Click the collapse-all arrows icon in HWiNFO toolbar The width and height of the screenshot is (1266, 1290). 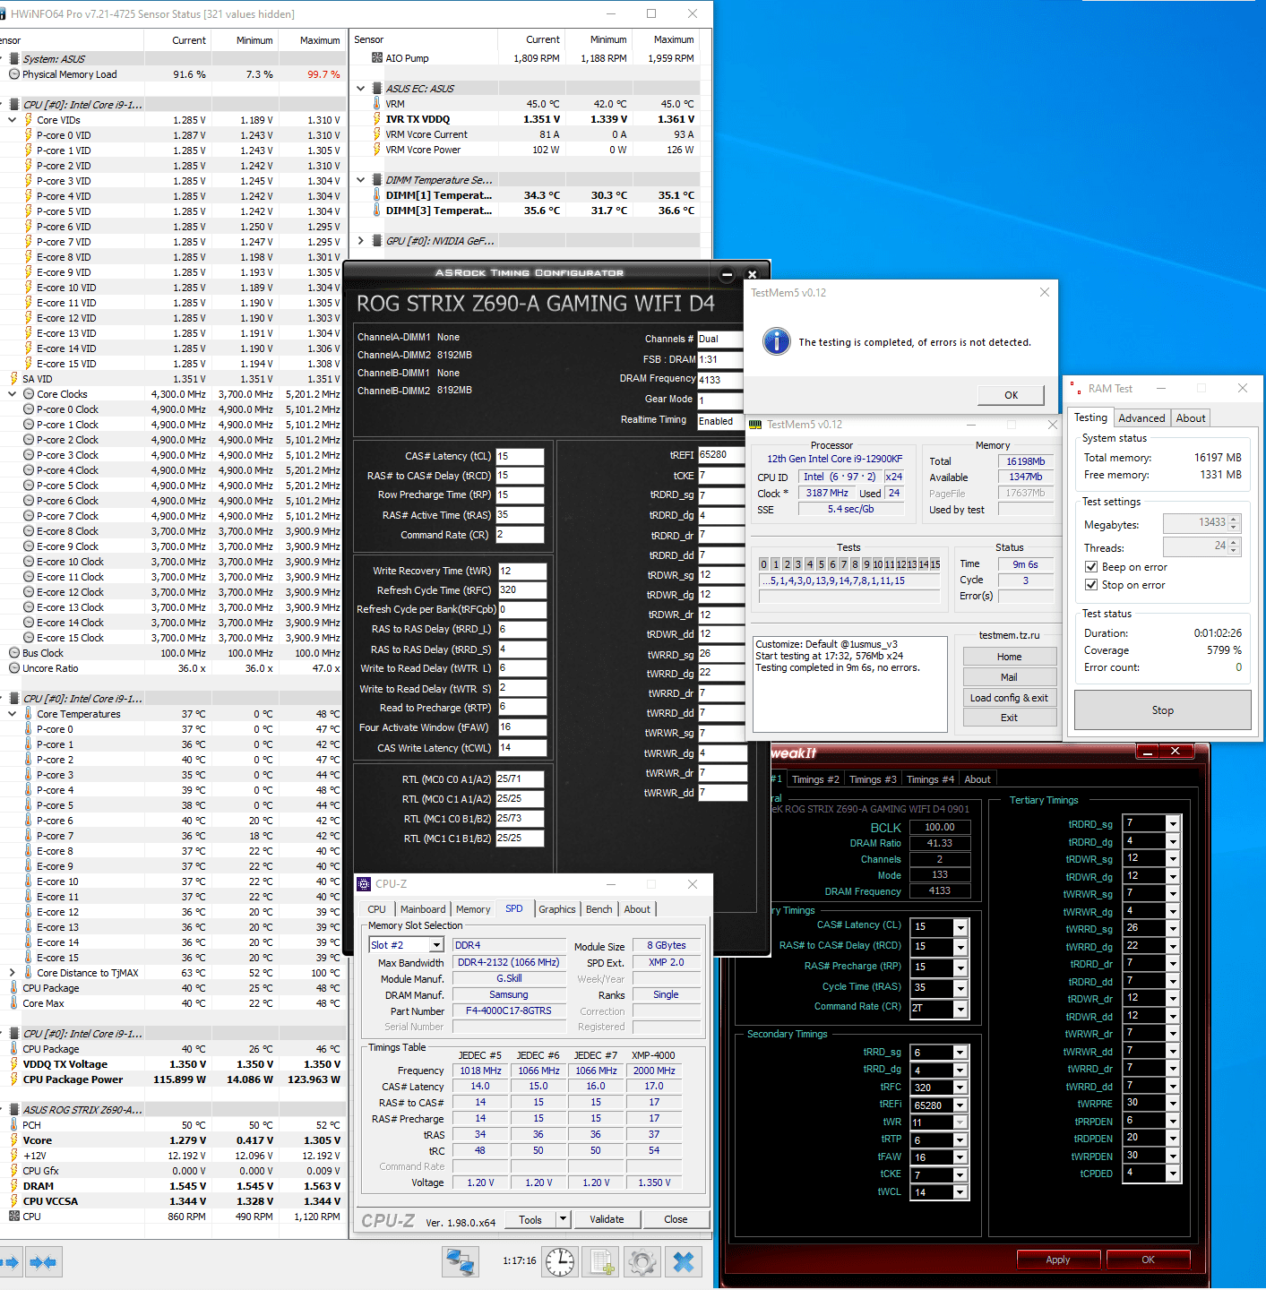pos(43,1262)
